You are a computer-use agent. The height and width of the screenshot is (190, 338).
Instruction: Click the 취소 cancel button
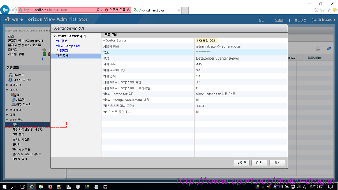277,163
